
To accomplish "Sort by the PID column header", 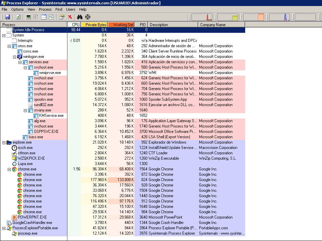I will tap(141, 24).
